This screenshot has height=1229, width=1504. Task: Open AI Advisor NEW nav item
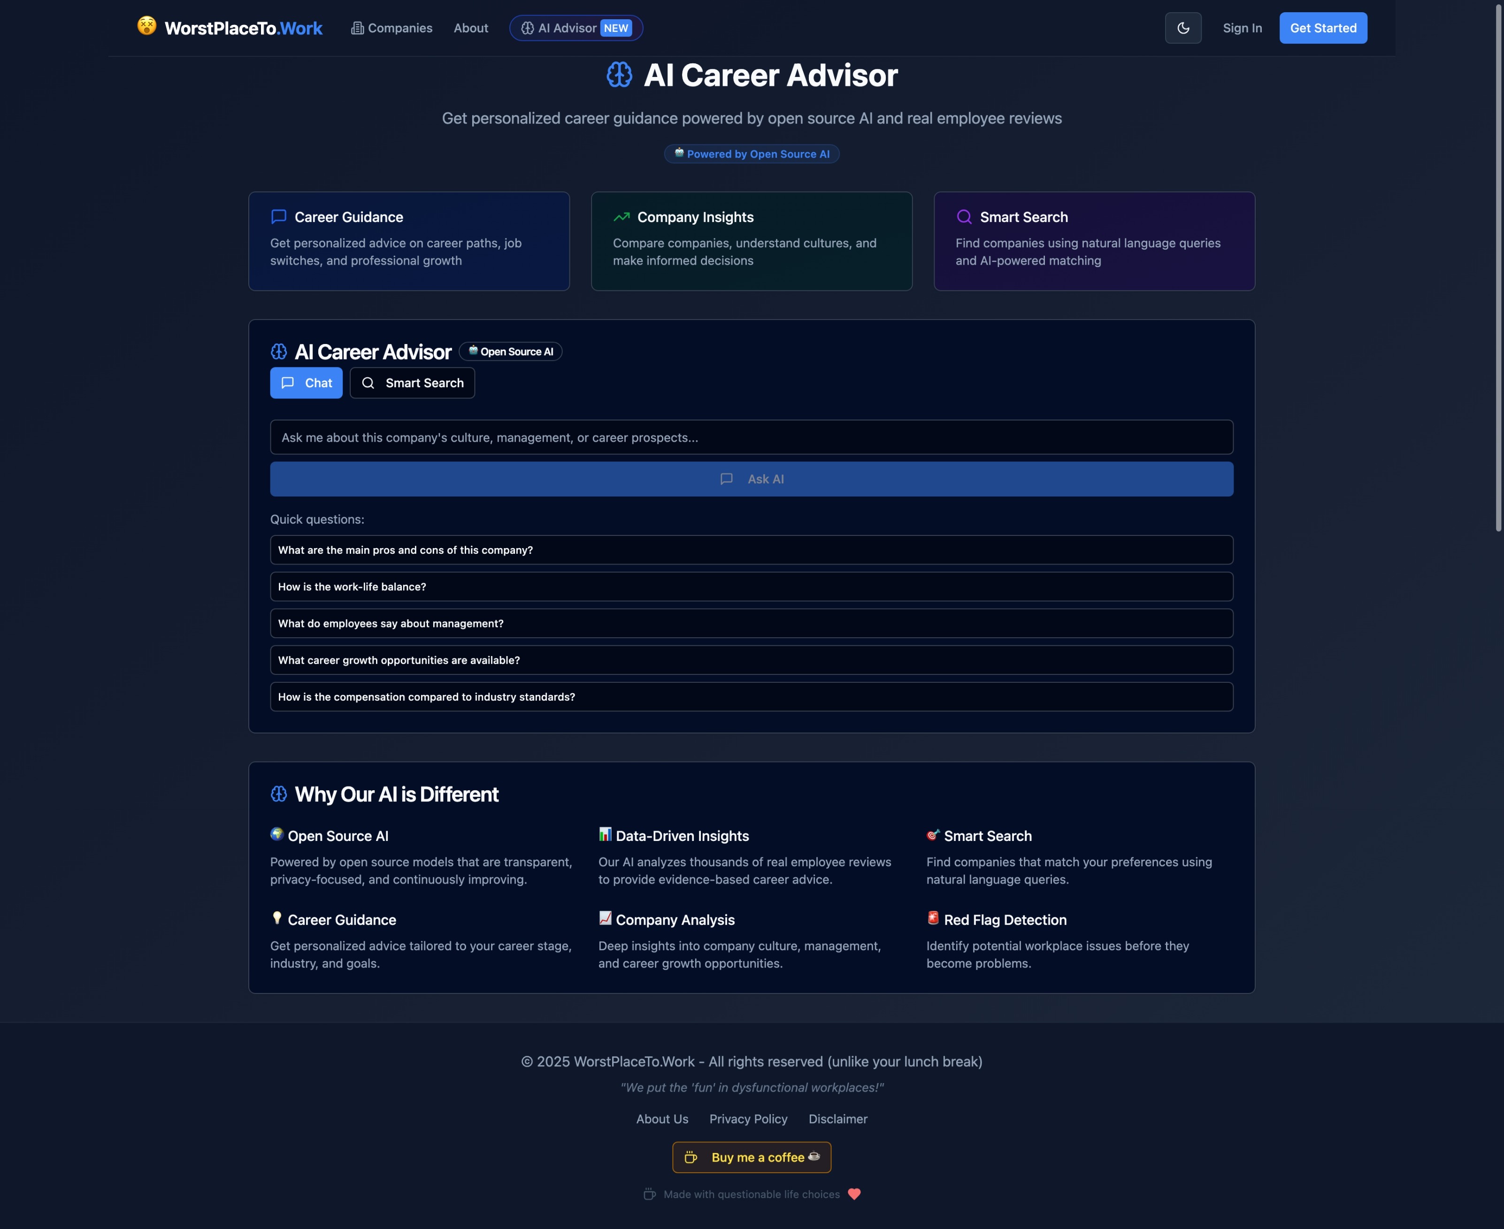tap(576, 28)
